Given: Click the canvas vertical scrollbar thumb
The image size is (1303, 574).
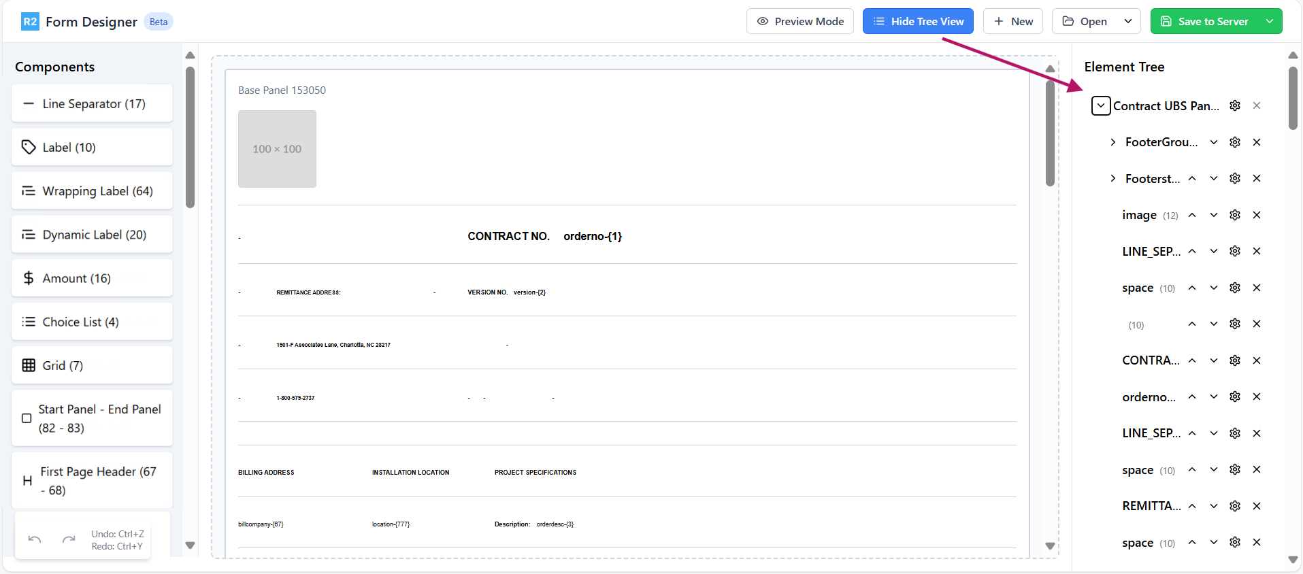Looking at the screenshot, I should pyautogui.click(x=1050, y=133).
